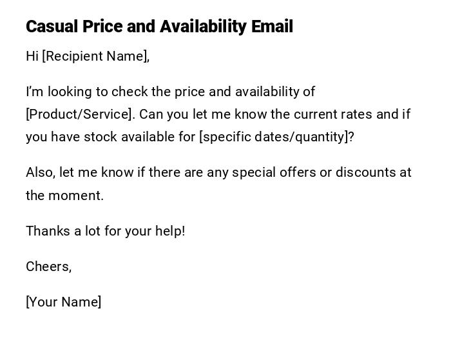Screen dimensions: 451x342
Task: Click the '[Product/Service]' placeholder text
Action: [80, 114]
